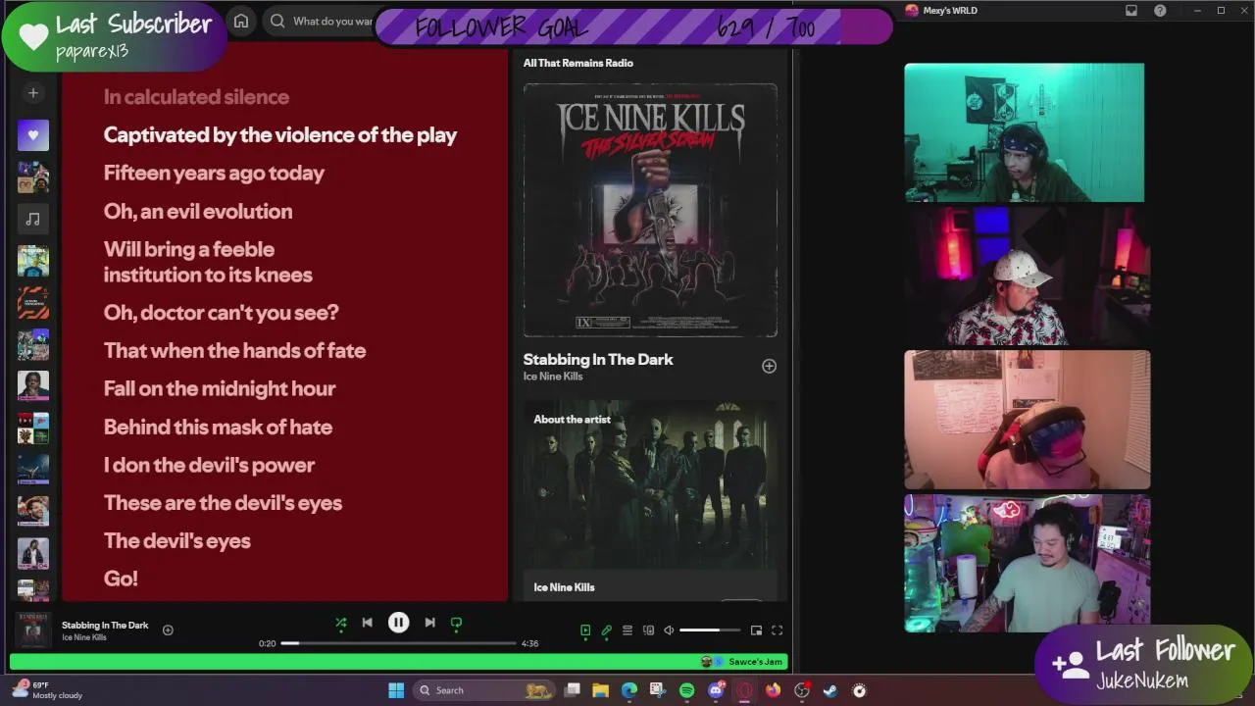Add Stabbing In The Dark via sidebar plus
This screenshot has width=1255, height=706.
(769, 366)
